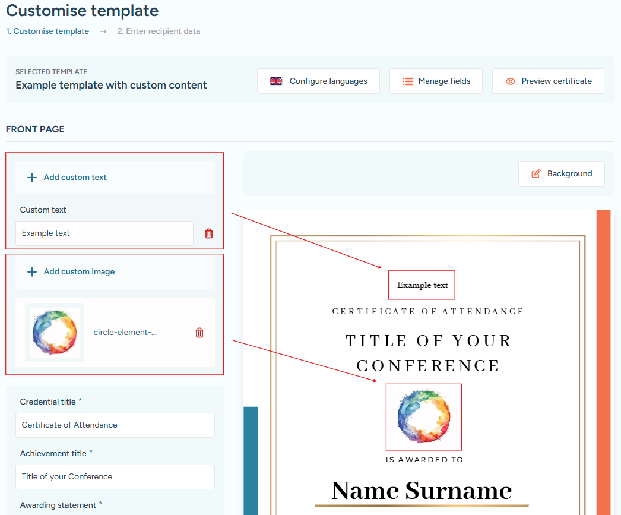Click the Manage fields list icon
Image resolution: width=621 pixels, height=515 pixels.
[407, 81]
